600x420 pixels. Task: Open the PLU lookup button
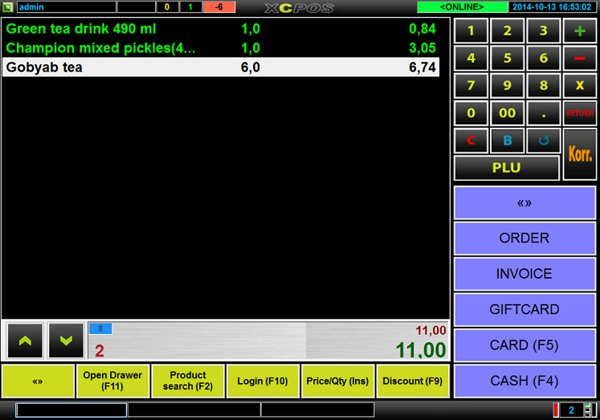tap(506, 168)
